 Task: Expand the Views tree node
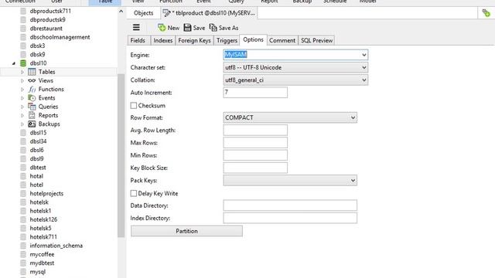[x=22, y=80]
